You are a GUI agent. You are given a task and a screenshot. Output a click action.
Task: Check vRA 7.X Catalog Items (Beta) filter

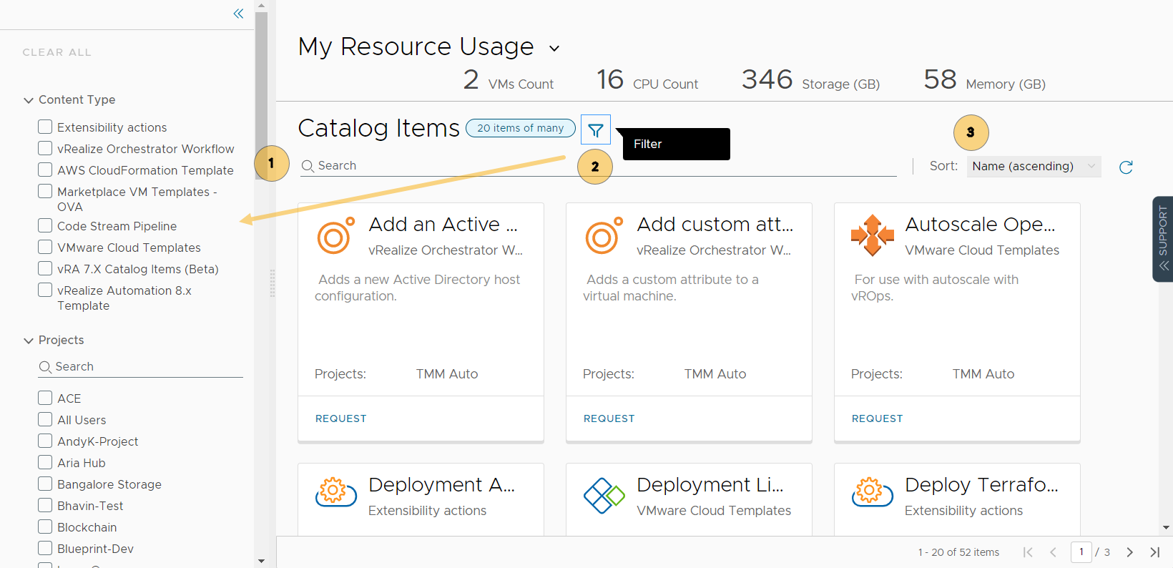point(45,268)
